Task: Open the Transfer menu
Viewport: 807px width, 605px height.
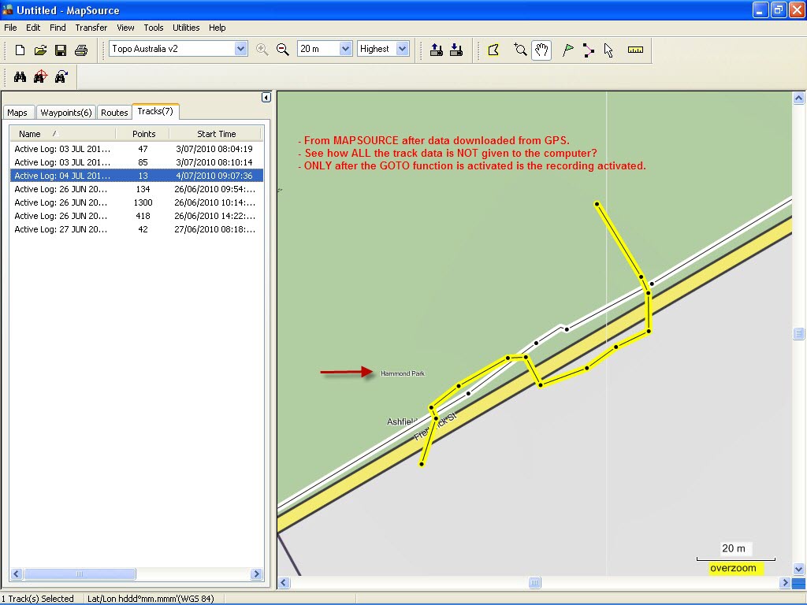Action: (91, 28)
